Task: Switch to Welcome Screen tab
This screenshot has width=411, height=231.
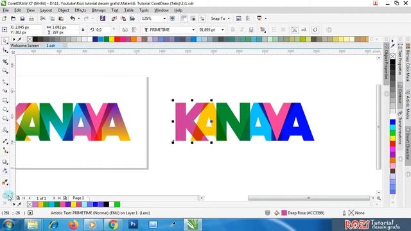Action: pos(24,46)
